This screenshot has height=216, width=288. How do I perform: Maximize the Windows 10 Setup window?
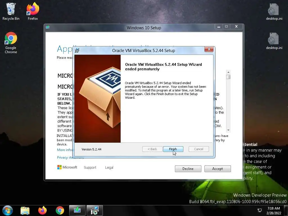[x=226, y=27]
